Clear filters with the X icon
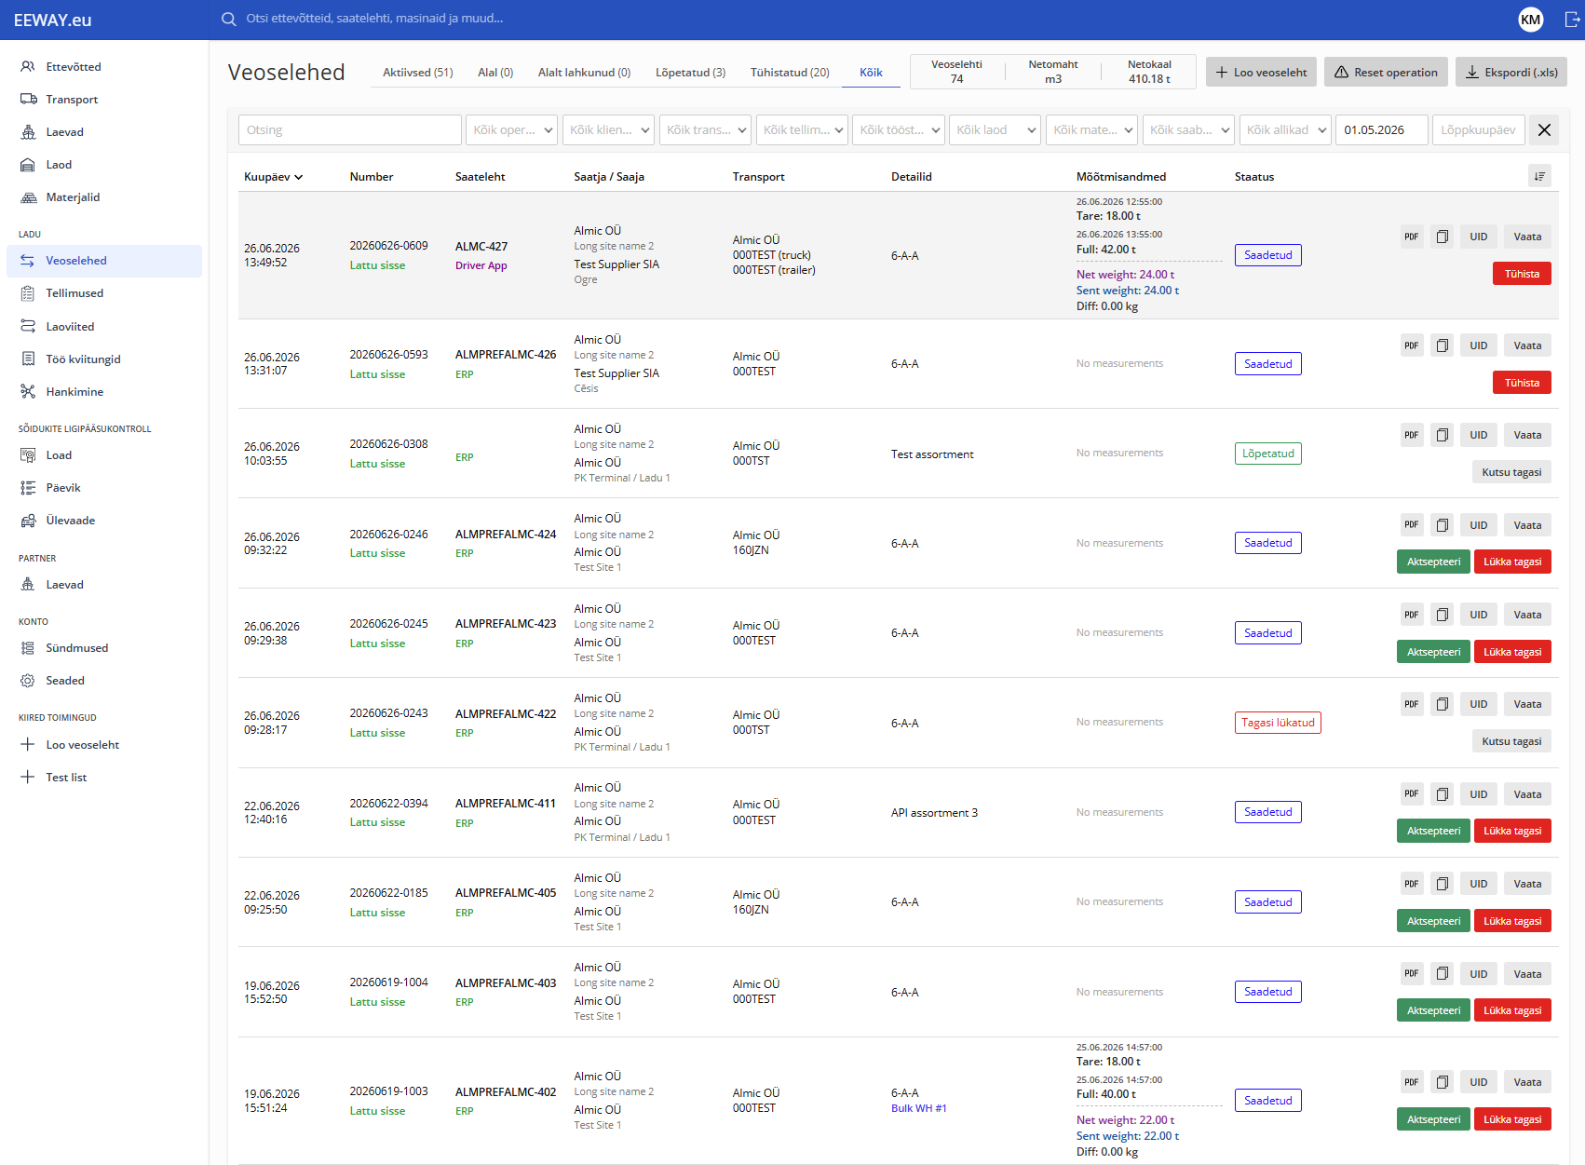The image size is (1585, 1165). [1544, 130]
